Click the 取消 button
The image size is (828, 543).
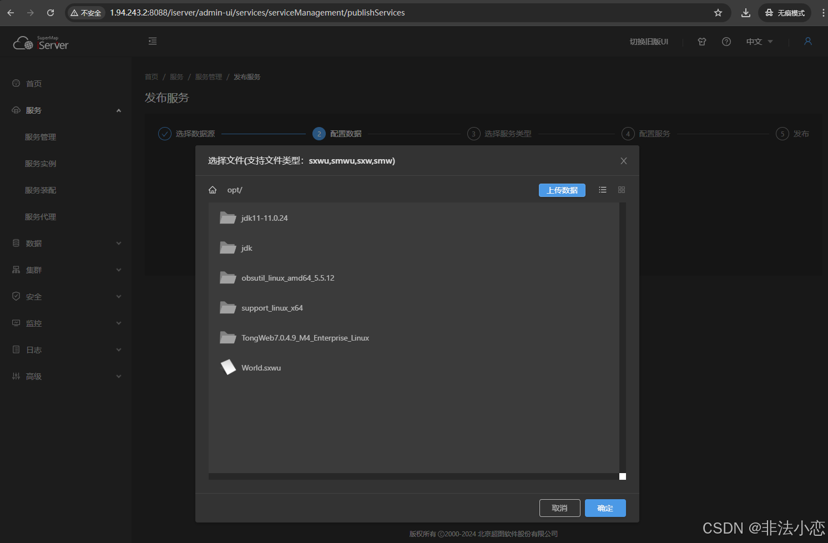pos(560,508)
